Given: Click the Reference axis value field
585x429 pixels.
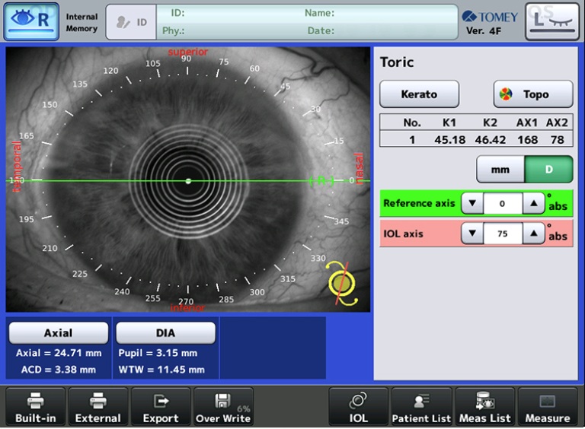Looking at the screenshot, I should pos(503,203).
